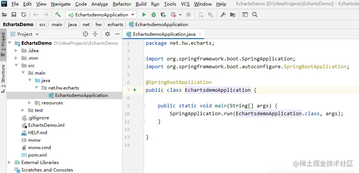Open the VCS menu
This screenshot has height=173, width=359.
click(185, 4)
